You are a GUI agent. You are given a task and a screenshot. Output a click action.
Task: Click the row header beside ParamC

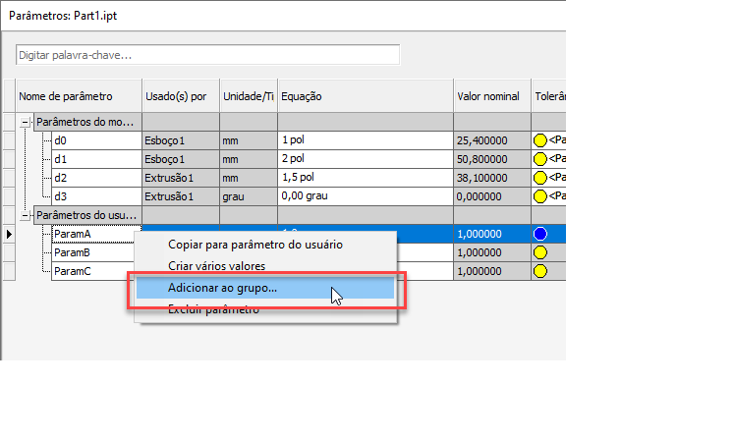point(9,271)
